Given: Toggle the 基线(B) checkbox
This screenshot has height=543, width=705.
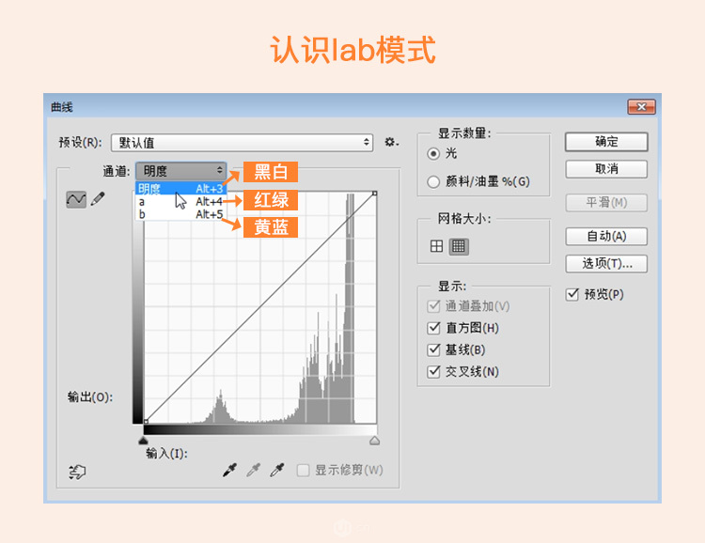Looking at the screenshot, I should click(433, 349).
